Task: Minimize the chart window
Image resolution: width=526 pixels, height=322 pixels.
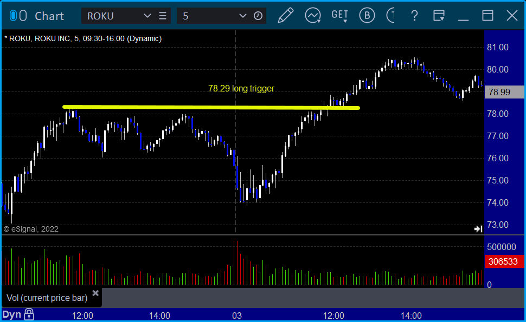Action: coord(463,20)
